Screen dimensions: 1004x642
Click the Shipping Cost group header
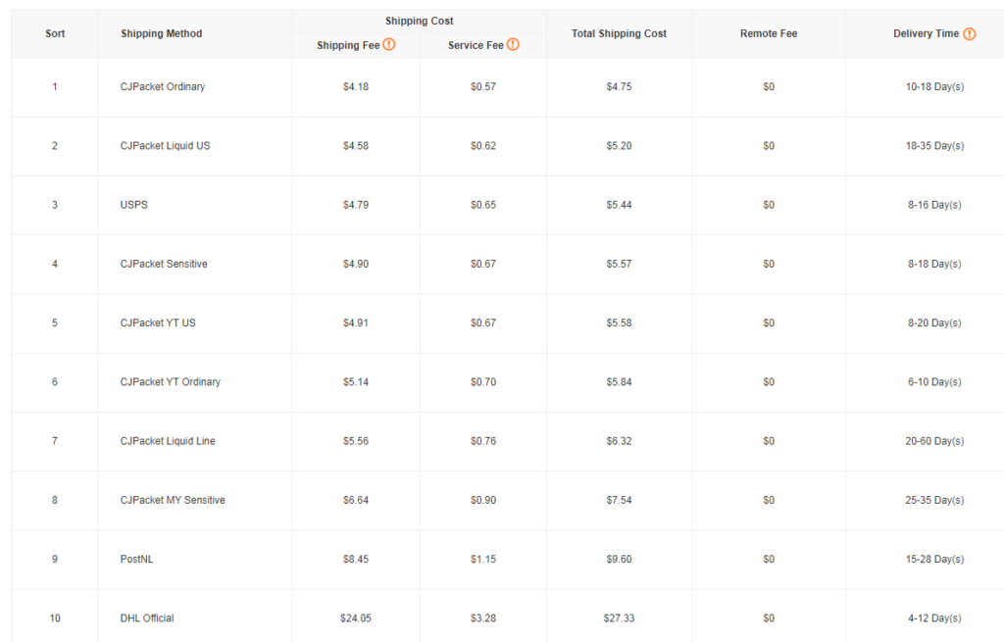[x=420, y=22]
